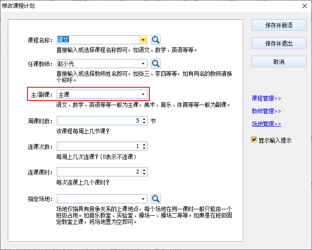
Task: Open the 课程管理>> link
Action: tap(266, 98)
